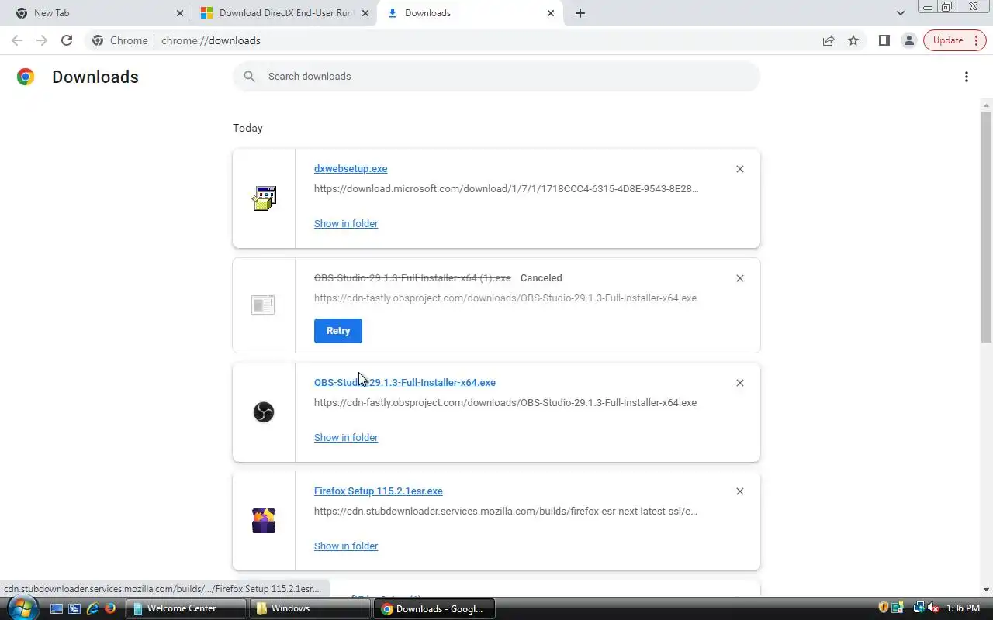Click Switch between windows in Quick Launch
Image resolution: width=993 pixels, height=620 pixels.
74,608
